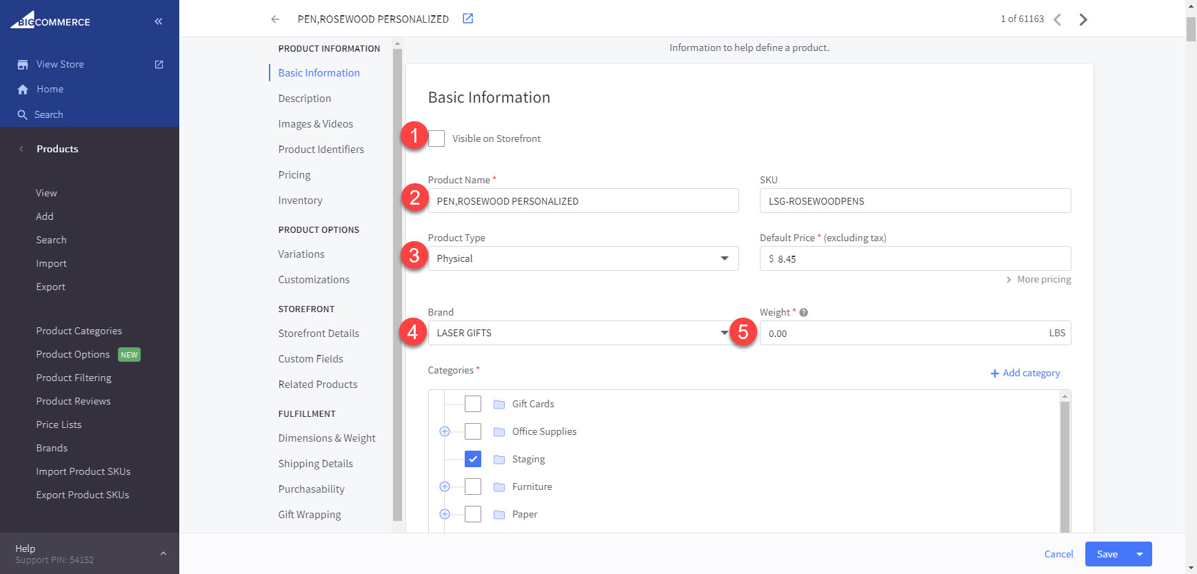
Task: Click the Gift Cards folder icon
Action: (x=499, y=404)
